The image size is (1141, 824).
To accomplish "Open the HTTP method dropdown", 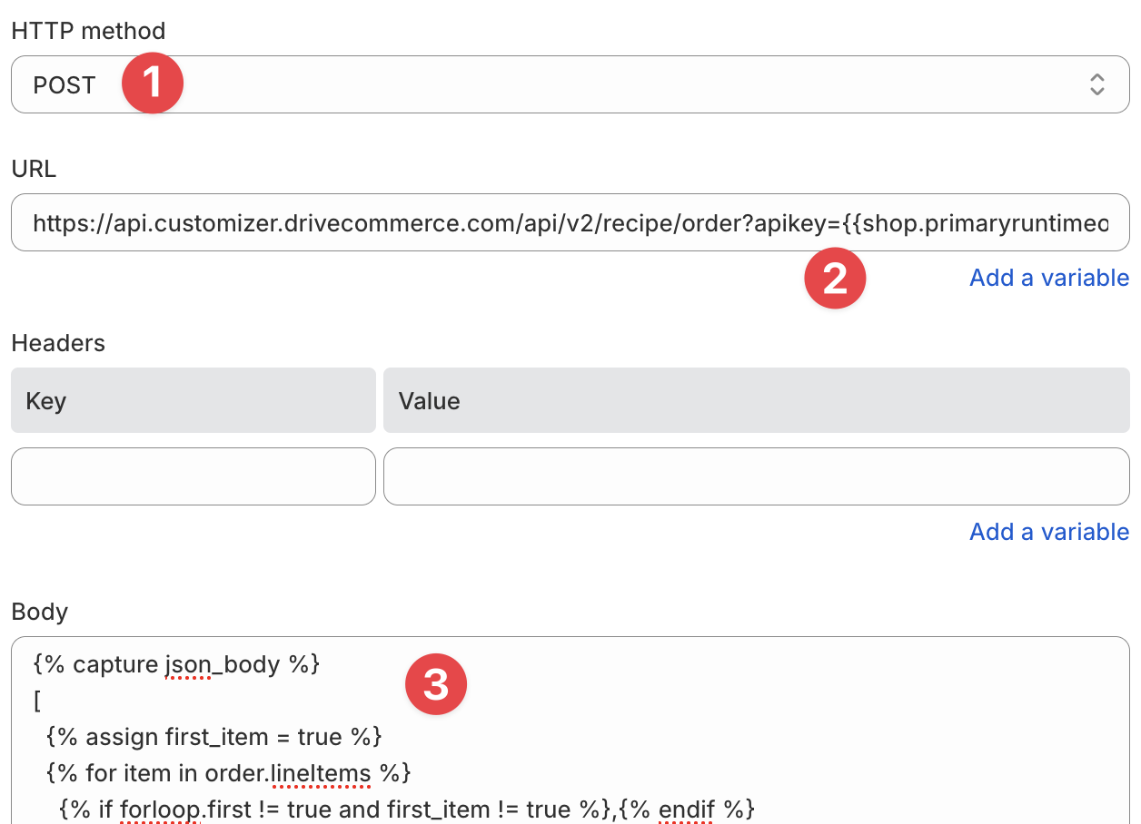I will pos(570,84).
